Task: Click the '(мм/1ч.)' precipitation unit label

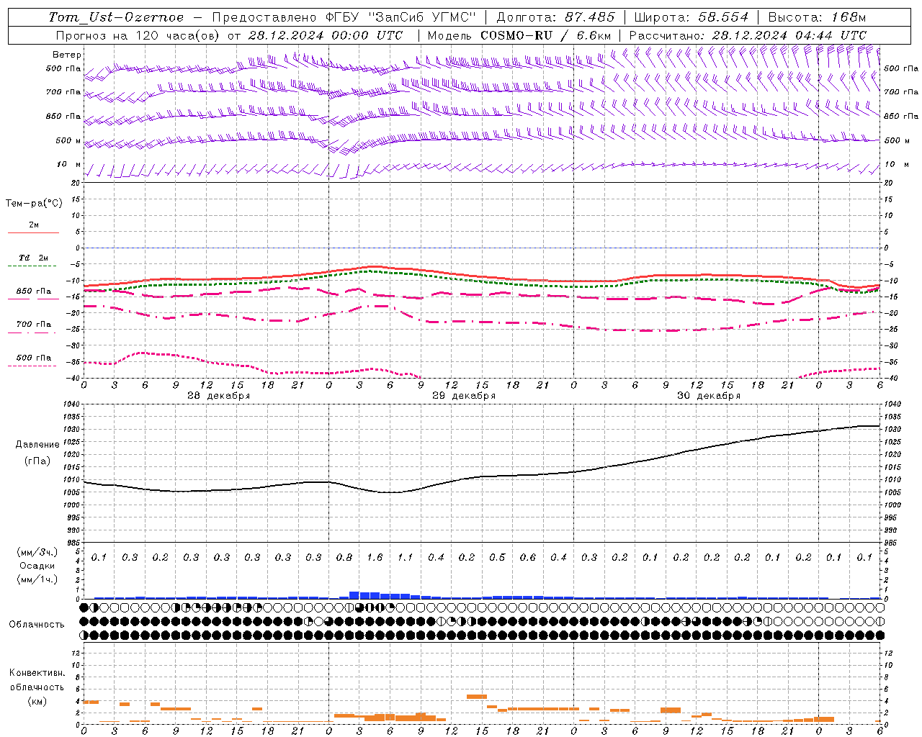Action: point(37,579)
